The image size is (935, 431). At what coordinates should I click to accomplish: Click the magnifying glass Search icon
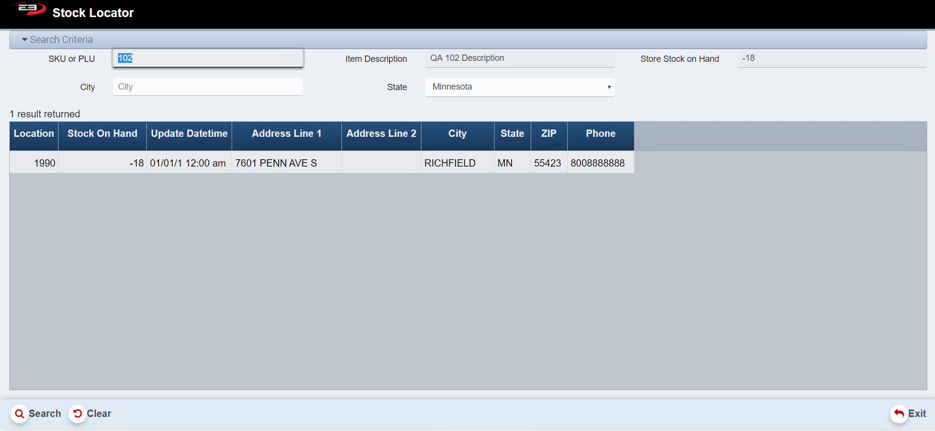(x=20, y=413)
